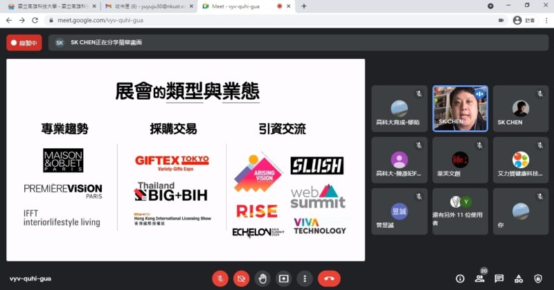The image size is (554, 290).
Task: Toggle the camera off button
Action: point(241,279)
